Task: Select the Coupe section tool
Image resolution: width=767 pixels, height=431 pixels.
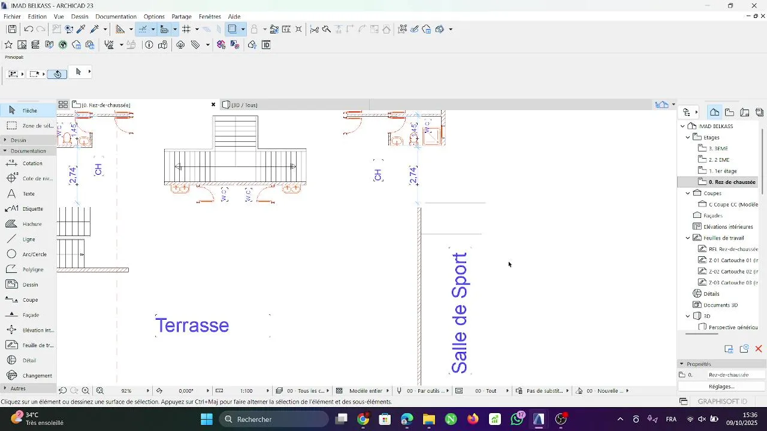Action: (28, 300)
